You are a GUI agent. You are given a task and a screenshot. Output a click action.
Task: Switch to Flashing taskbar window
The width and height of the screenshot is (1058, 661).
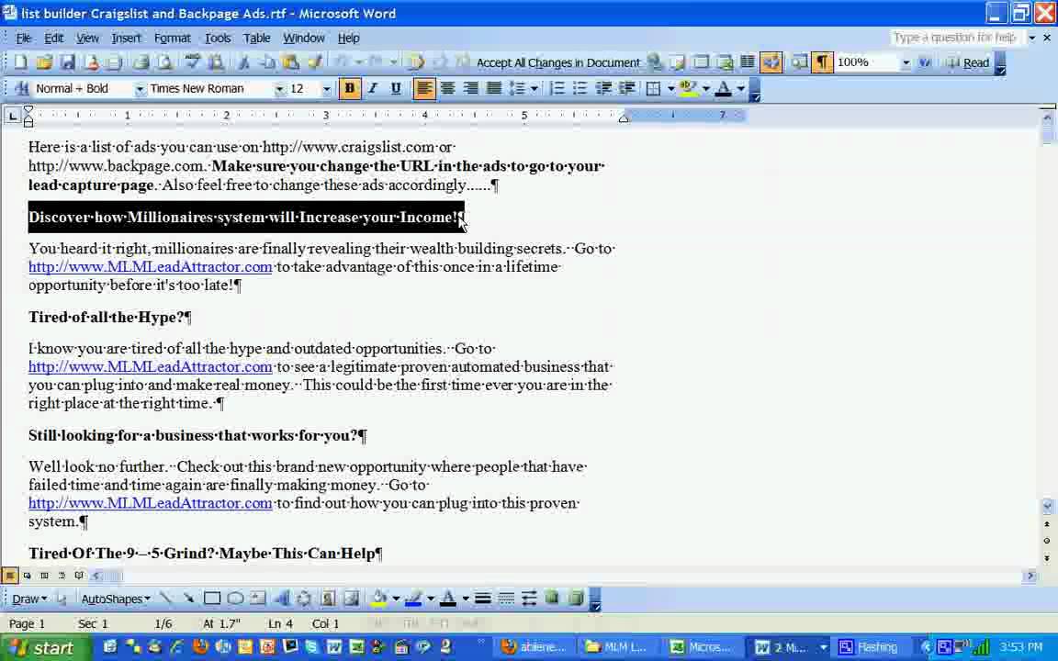[x=869, y=647]
